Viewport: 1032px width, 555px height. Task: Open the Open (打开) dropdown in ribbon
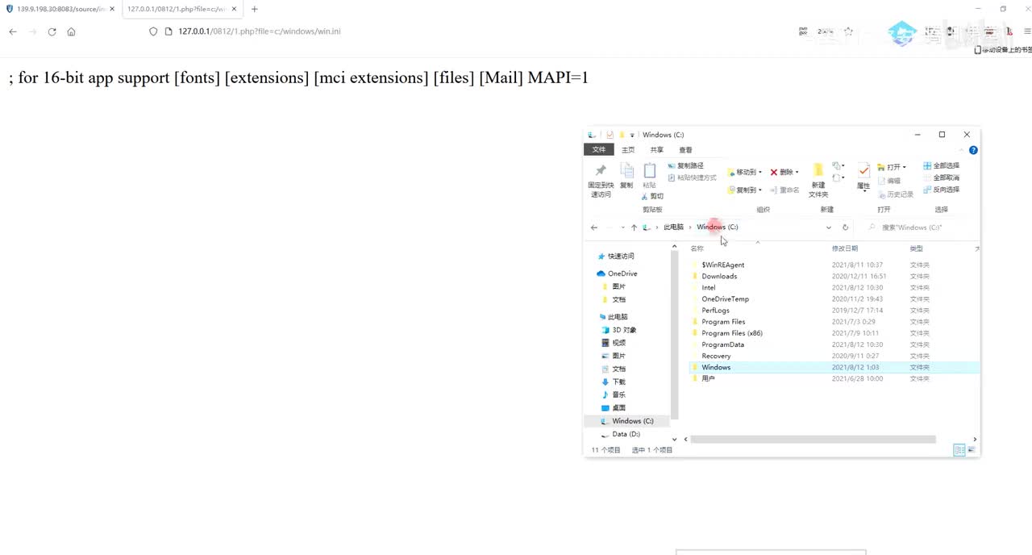tap(892, 167)
